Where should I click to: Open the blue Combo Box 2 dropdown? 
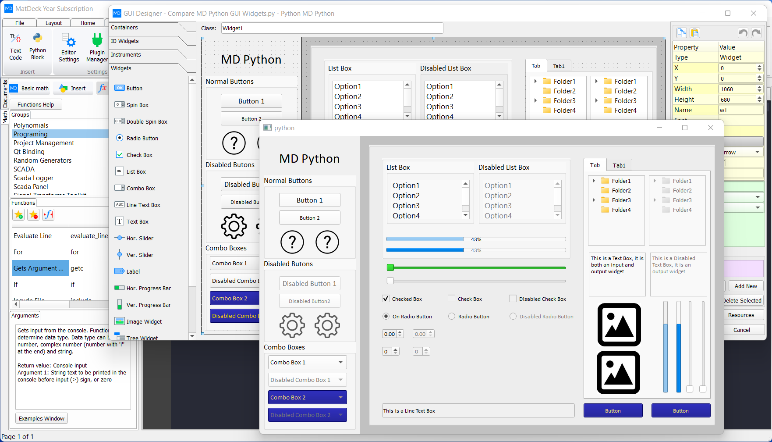tap(308, 397)
